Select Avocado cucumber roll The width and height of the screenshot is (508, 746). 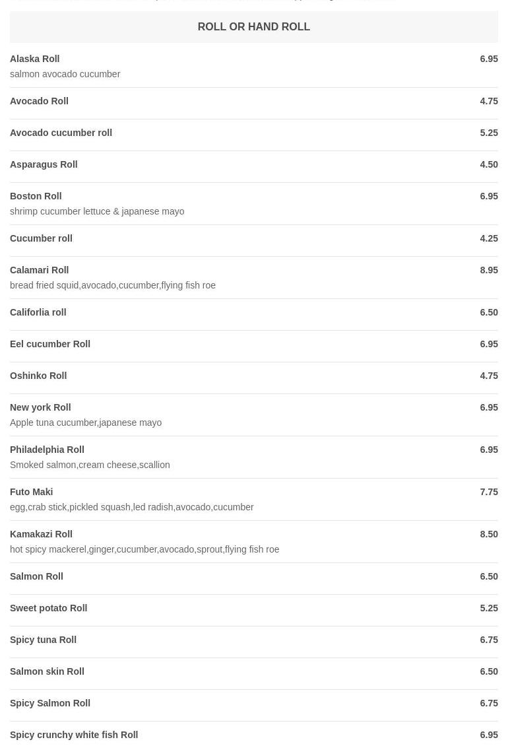(x=61, y=133)
